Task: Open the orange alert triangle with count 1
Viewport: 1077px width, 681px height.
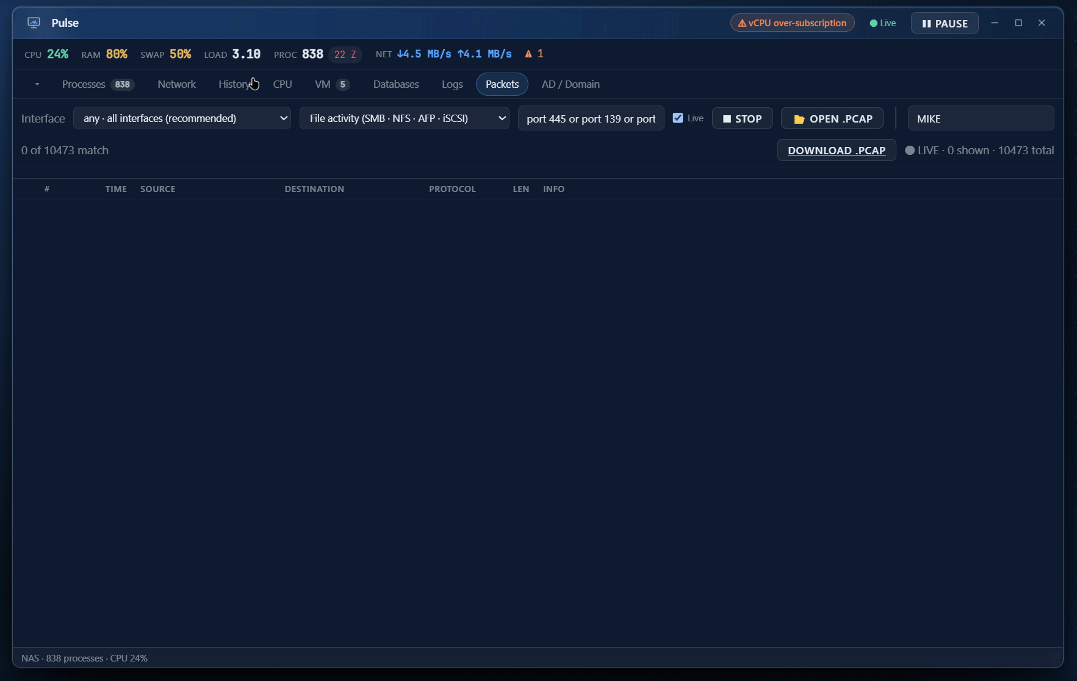Action: [534, 54]
